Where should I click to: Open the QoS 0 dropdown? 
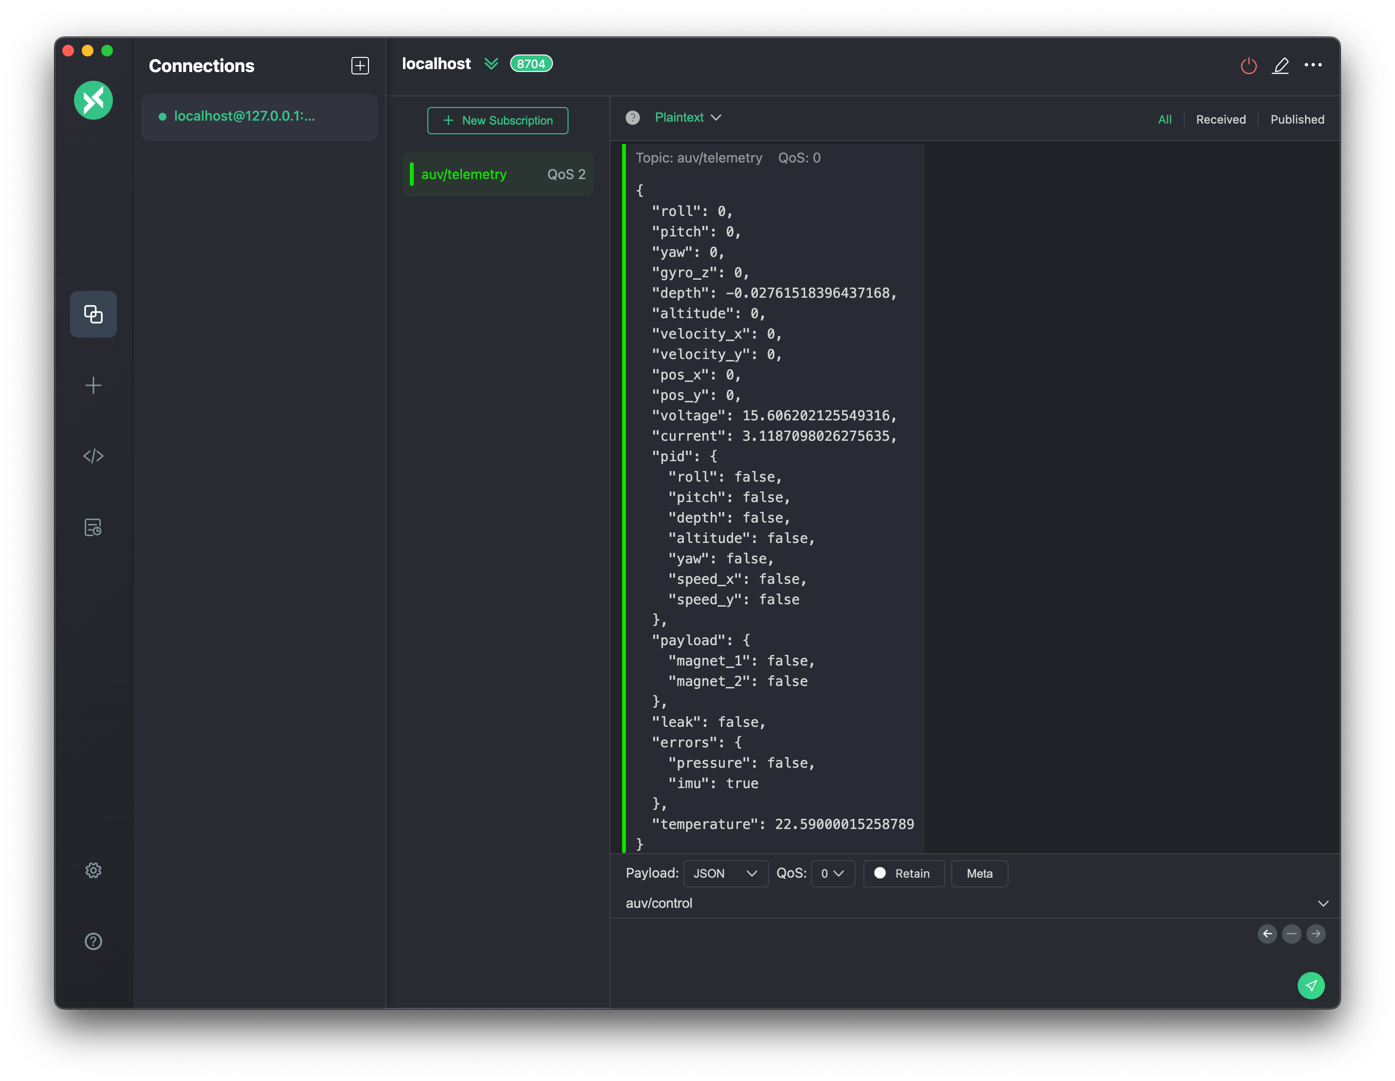point(832,873)
